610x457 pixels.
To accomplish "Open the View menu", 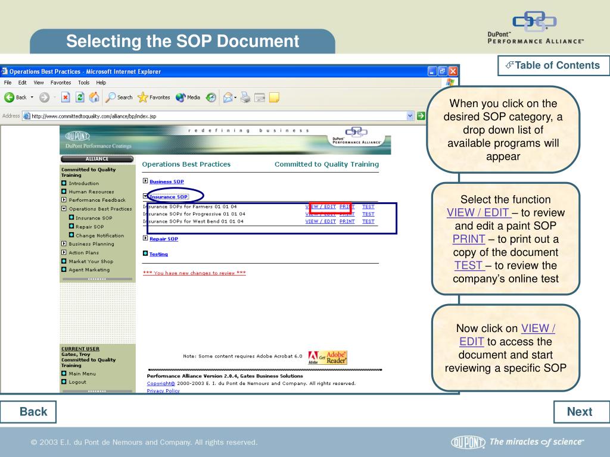I will point(39,82).
